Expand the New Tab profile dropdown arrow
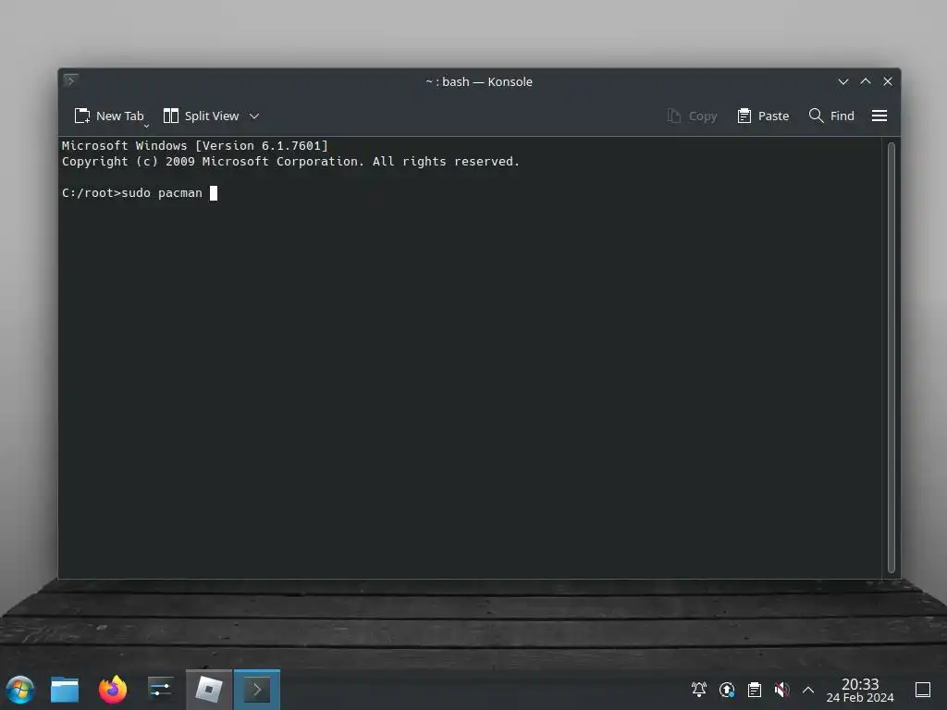947x710 pixels. pyautogui.click(x=146, y=126)
